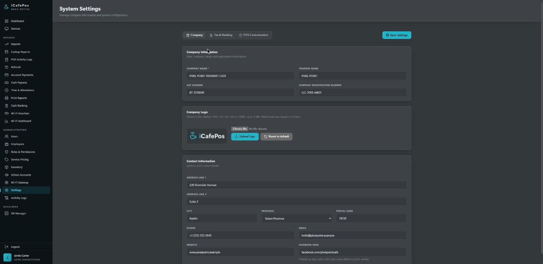Open Dashboard icon in sidebar
This screenshot has height=264, width=543.
point(7,21)
